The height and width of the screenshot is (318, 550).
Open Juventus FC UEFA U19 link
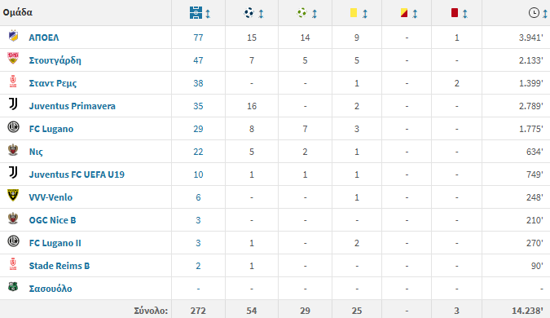[x=77, y=174]
